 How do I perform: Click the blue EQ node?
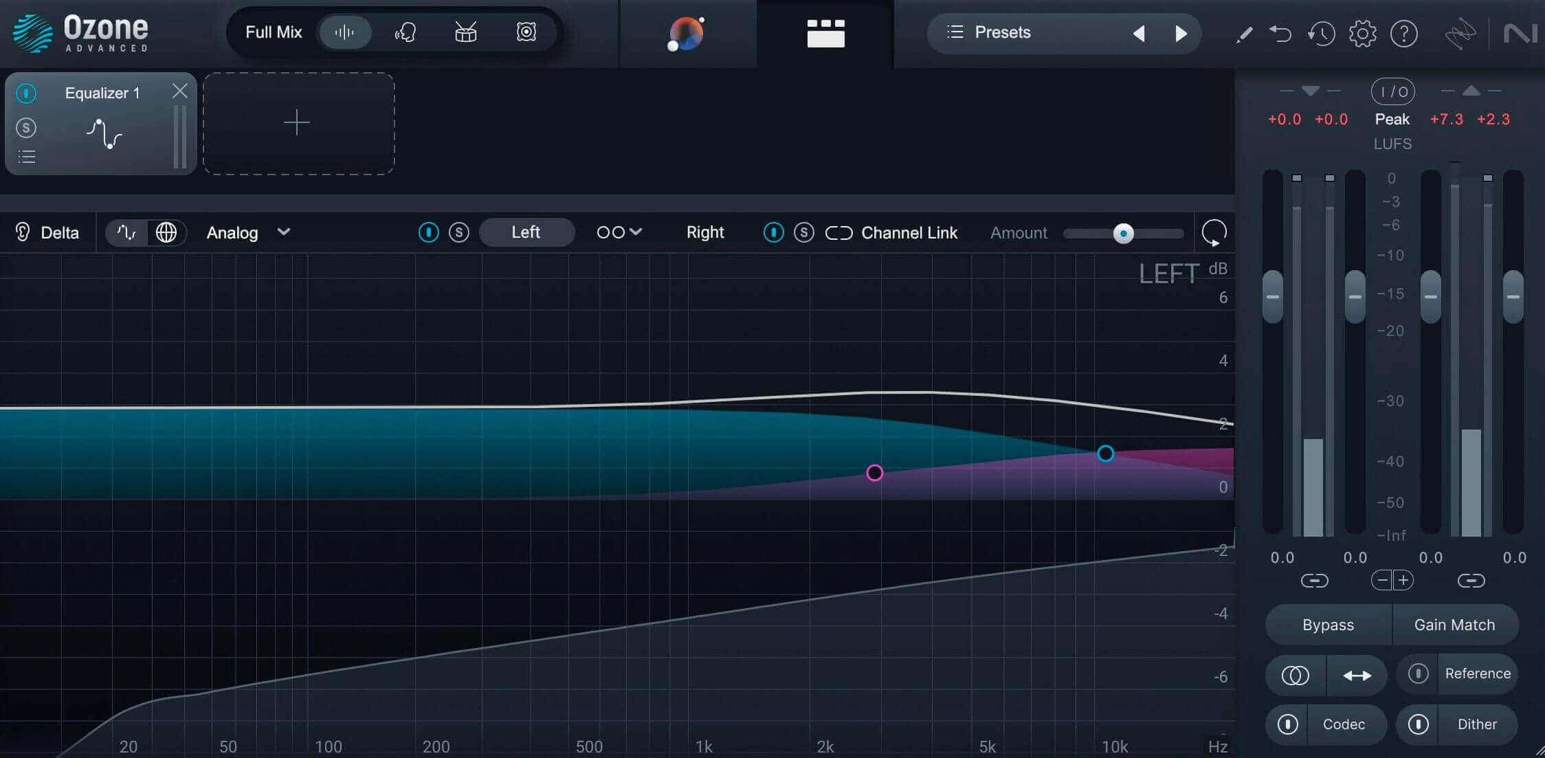[x=1105, y=454]
